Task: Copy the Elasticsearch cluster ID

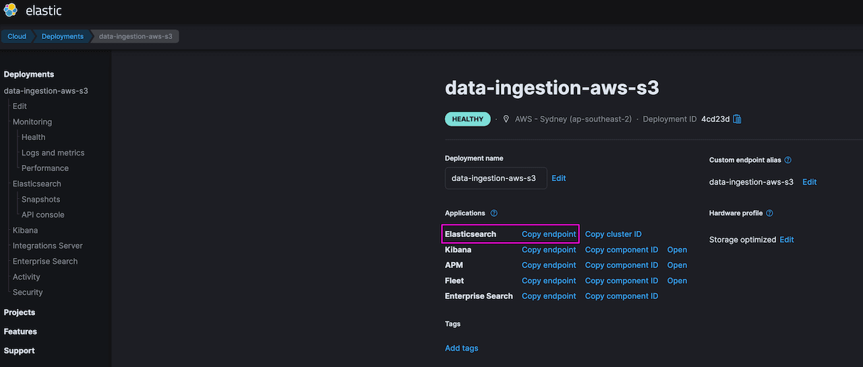Action: [613, 234]
